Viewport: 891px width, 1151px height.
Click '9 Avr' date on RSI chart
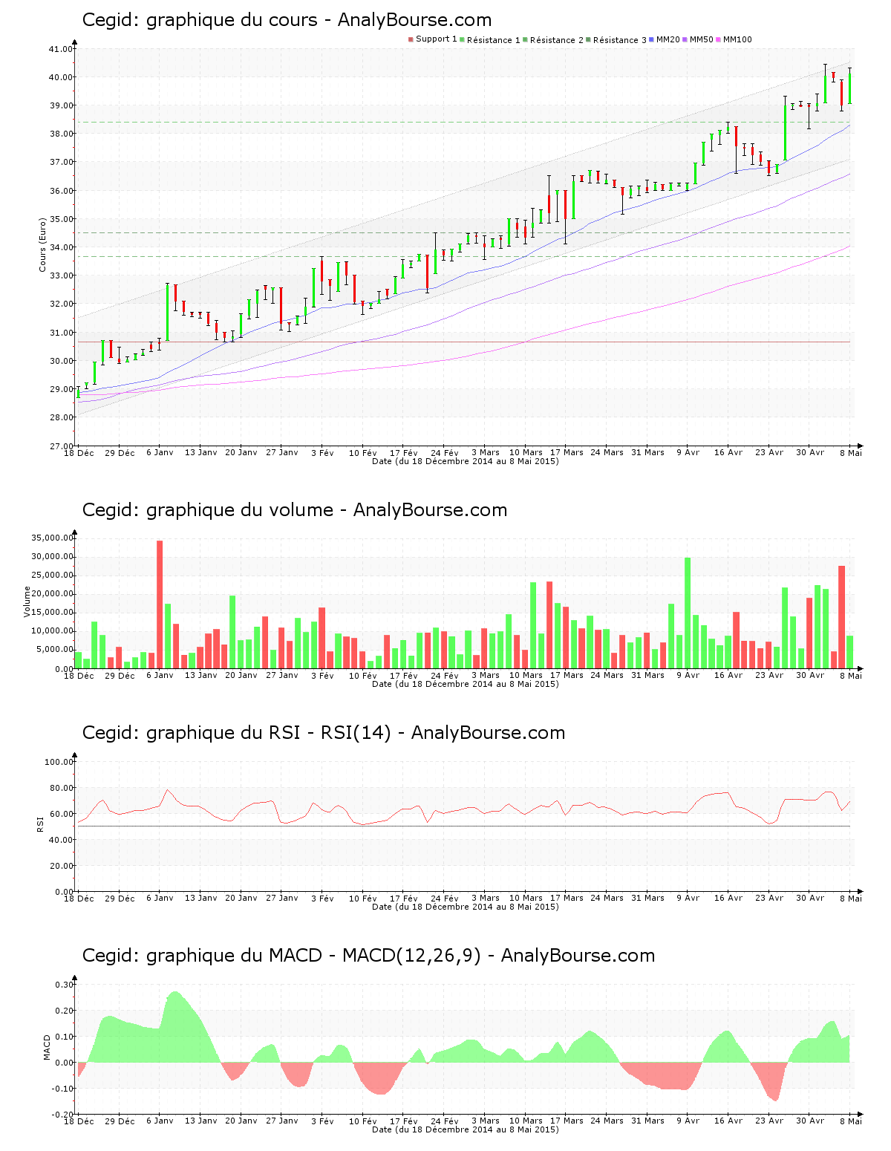[x=688, y=898]
